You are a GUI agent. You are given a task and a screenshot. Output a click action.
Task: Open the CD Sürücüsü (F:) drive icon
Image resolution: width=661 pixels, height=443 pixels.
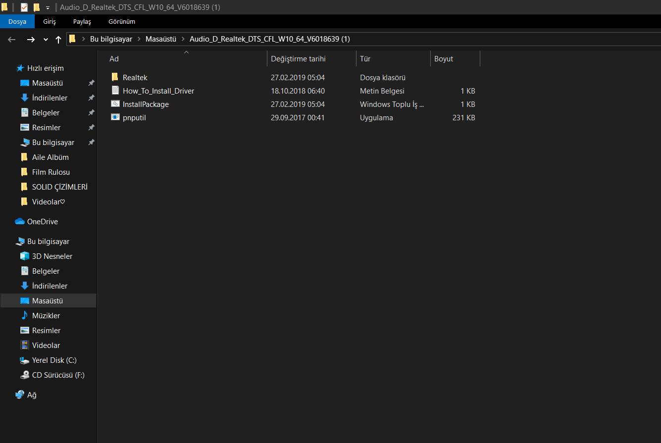click(x=25, y=375)
